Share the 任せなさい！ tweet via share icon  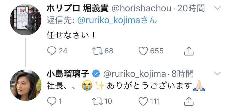point(189,51)
